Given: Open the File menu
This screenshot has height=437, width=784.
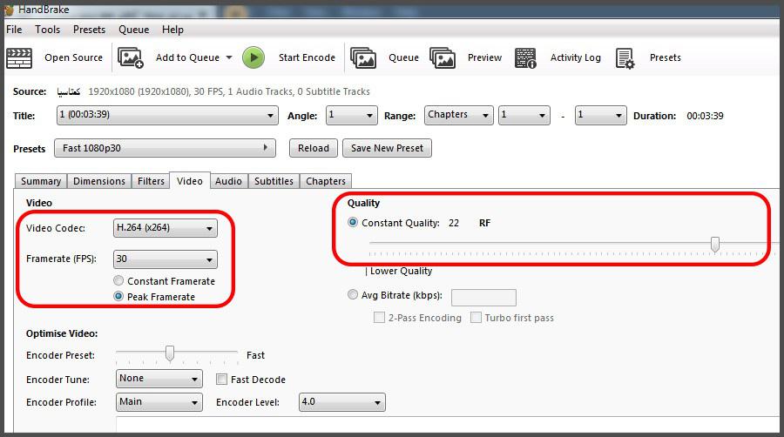Looking at the screenshot, I should click(x=14, y=30).
